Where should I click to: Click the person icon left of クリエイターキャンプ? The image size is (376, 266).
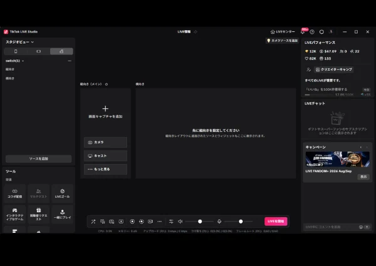pyautogui.click(x=308, y=69)
